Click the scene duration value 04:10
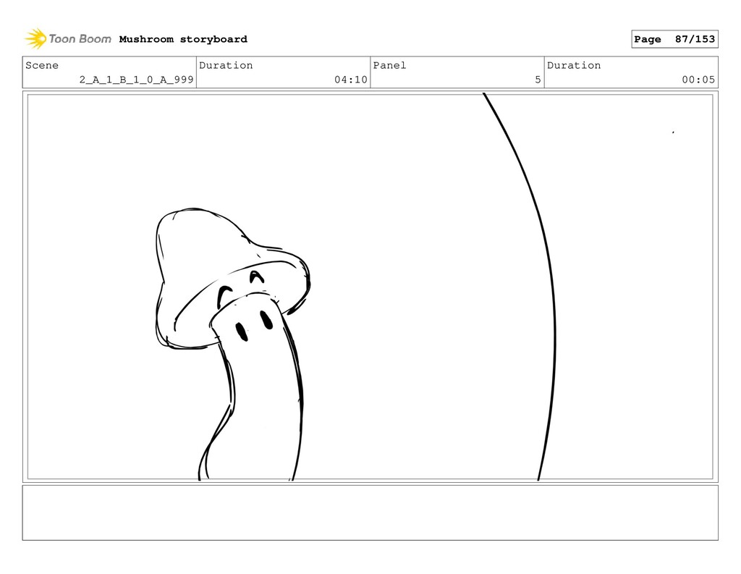The image size is (741, 574). pos(351,80)
